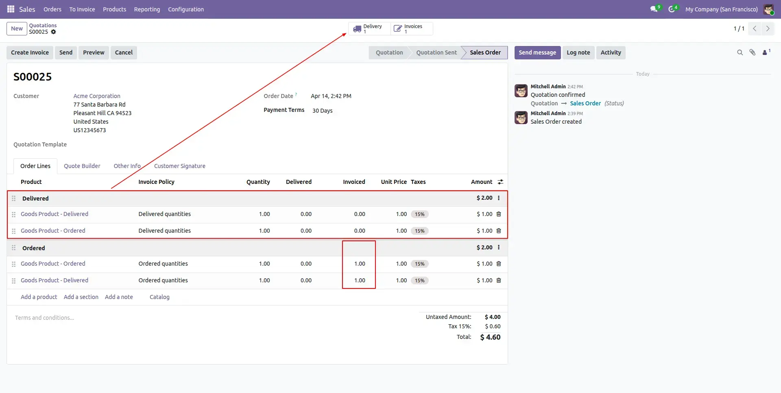Grab drag handle of Ordered section row
The height and width of the screenshot is (393, 781).
(14, 248)
